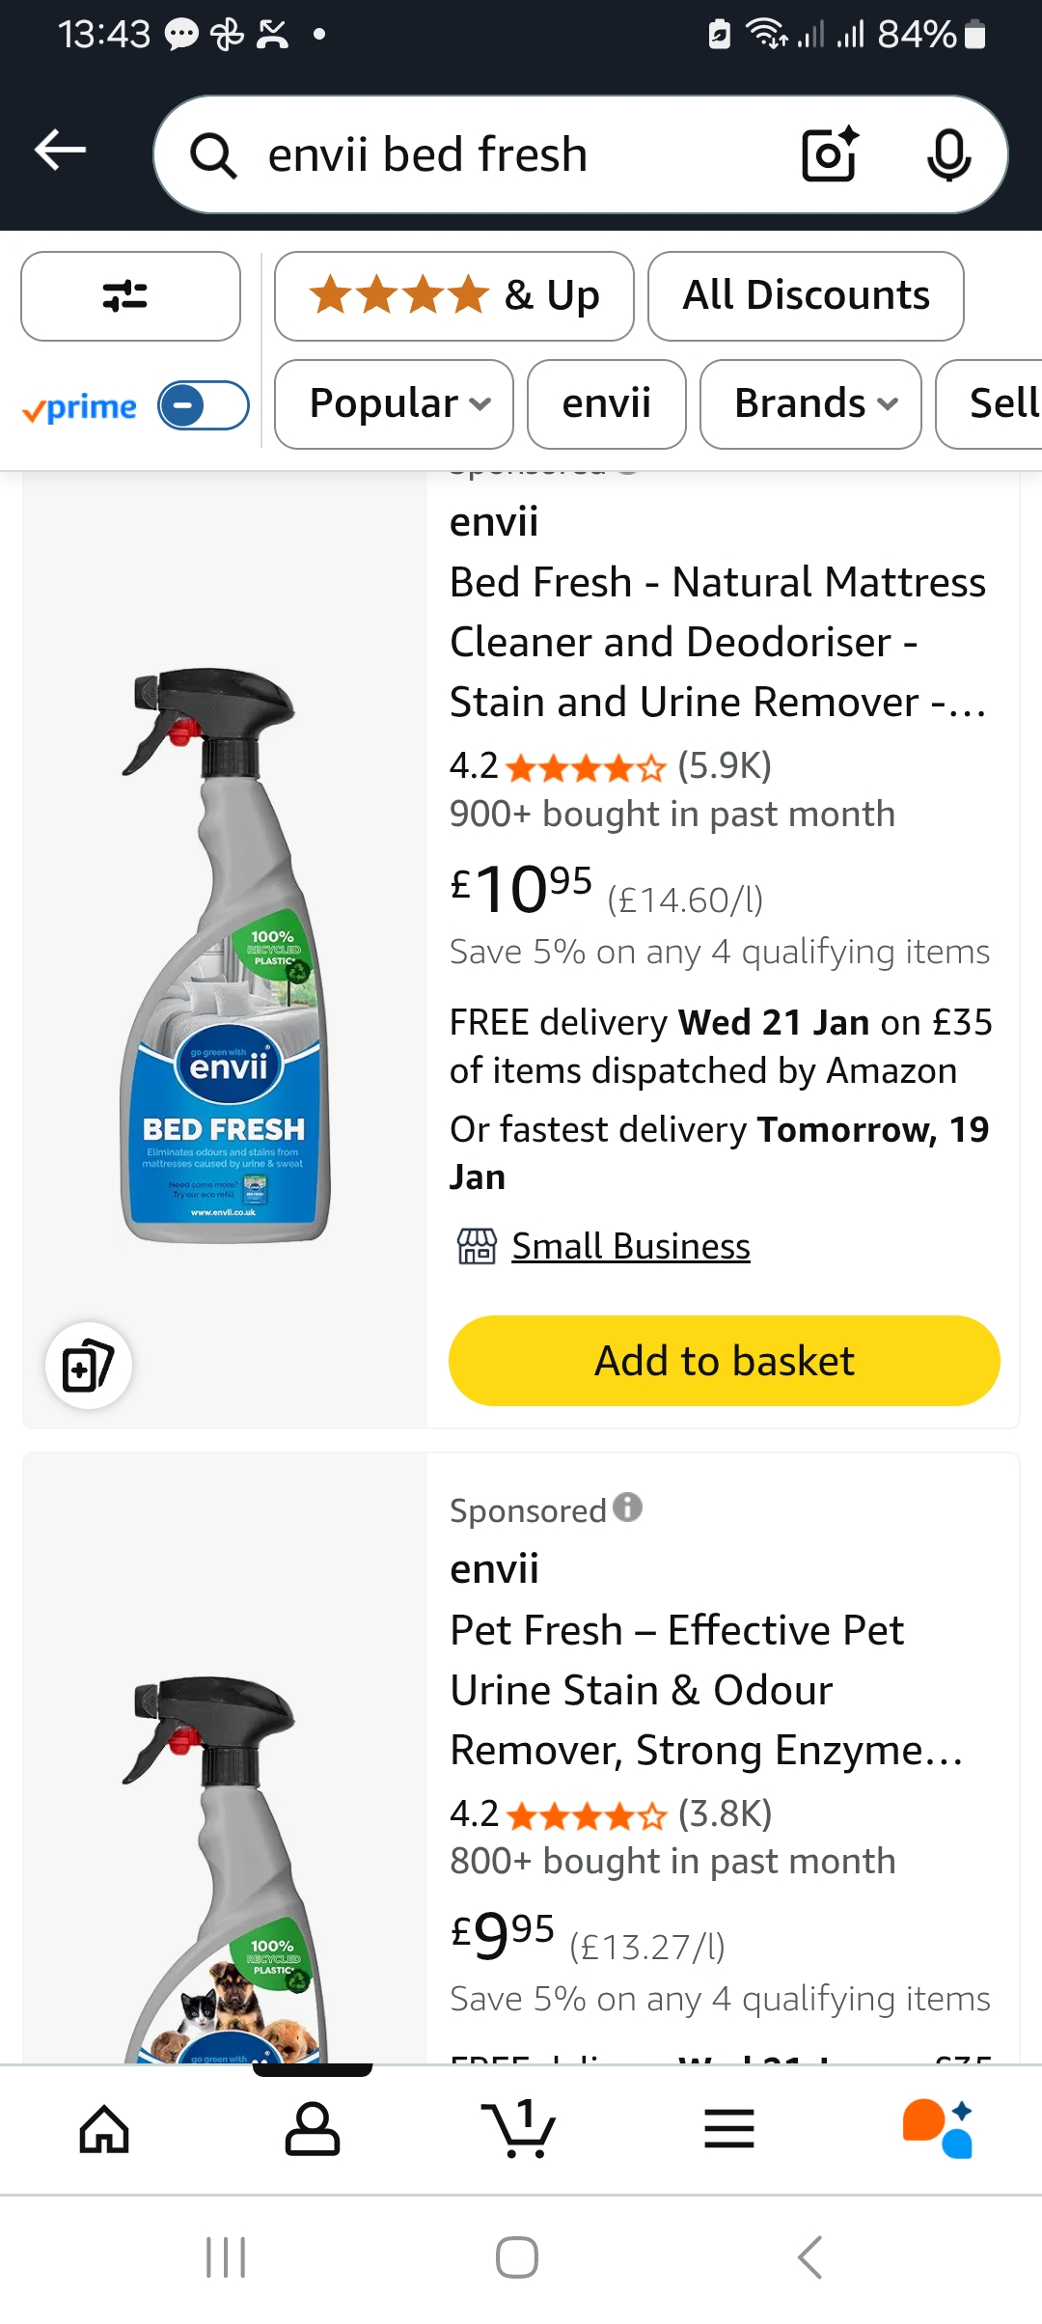Tap the back arrow in header
Screen dimensions: 1042x2324
coord(61,151)
